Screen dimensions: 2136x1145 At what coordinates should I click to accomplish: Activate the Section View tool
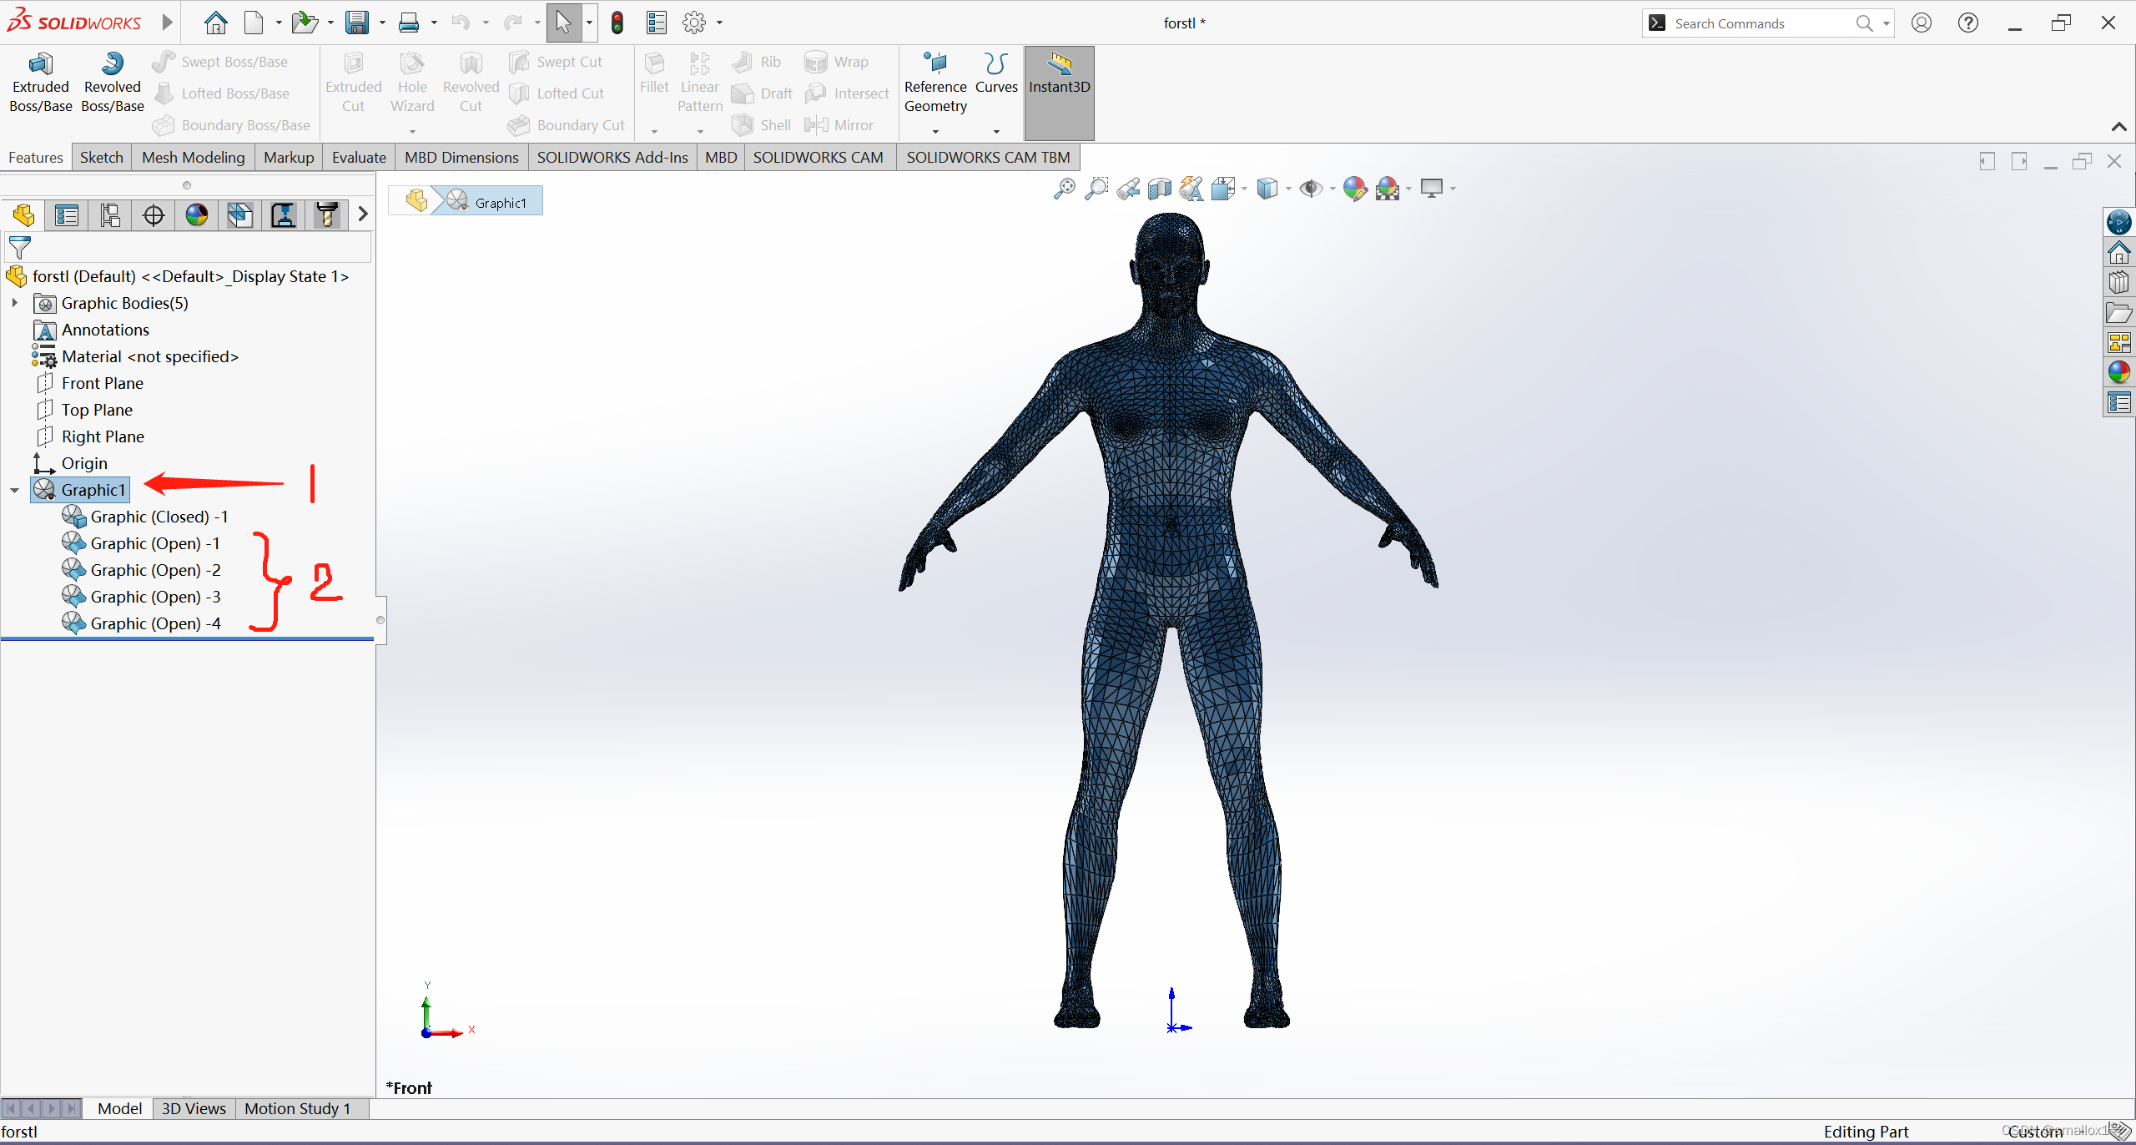(1158, 189)
